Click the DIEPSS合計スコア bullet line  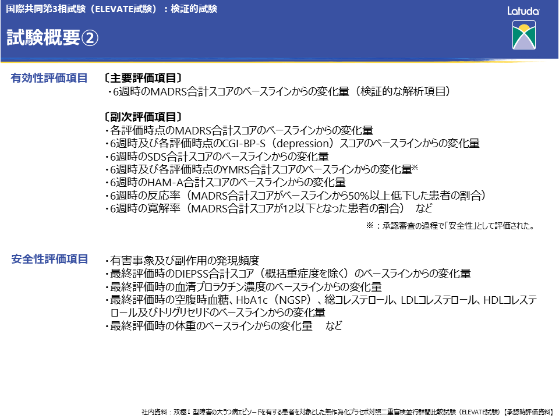coord(288,274)
